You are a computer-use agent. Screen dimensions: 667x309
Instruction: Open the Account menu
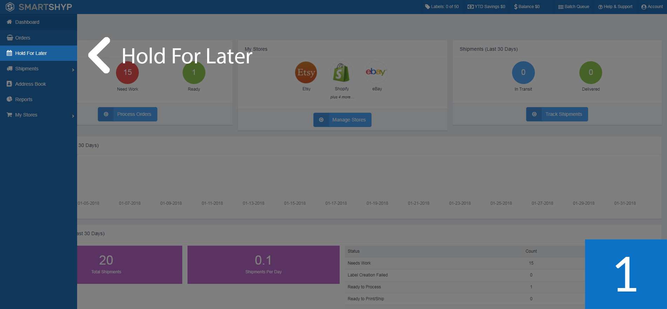coord(652,7)
